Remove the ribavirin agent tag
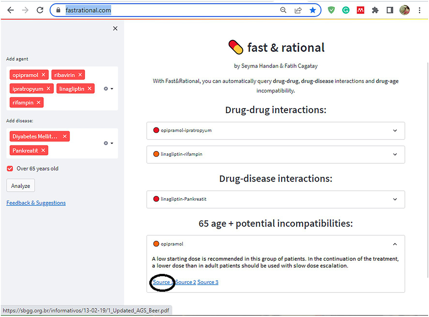This screenshot has height=317, width=429. [80, 75]
